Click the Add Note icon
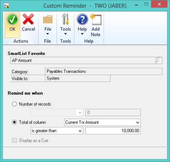This screenshot has width=170, height=162. (x=96, y=19)
